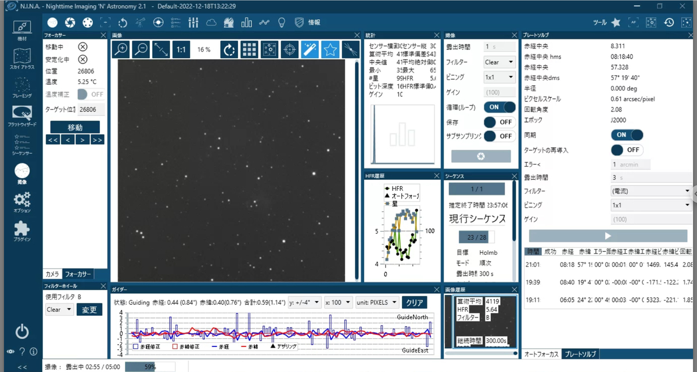Click the target position input field
Screen dimensions: 697x372
click(91, 109)
